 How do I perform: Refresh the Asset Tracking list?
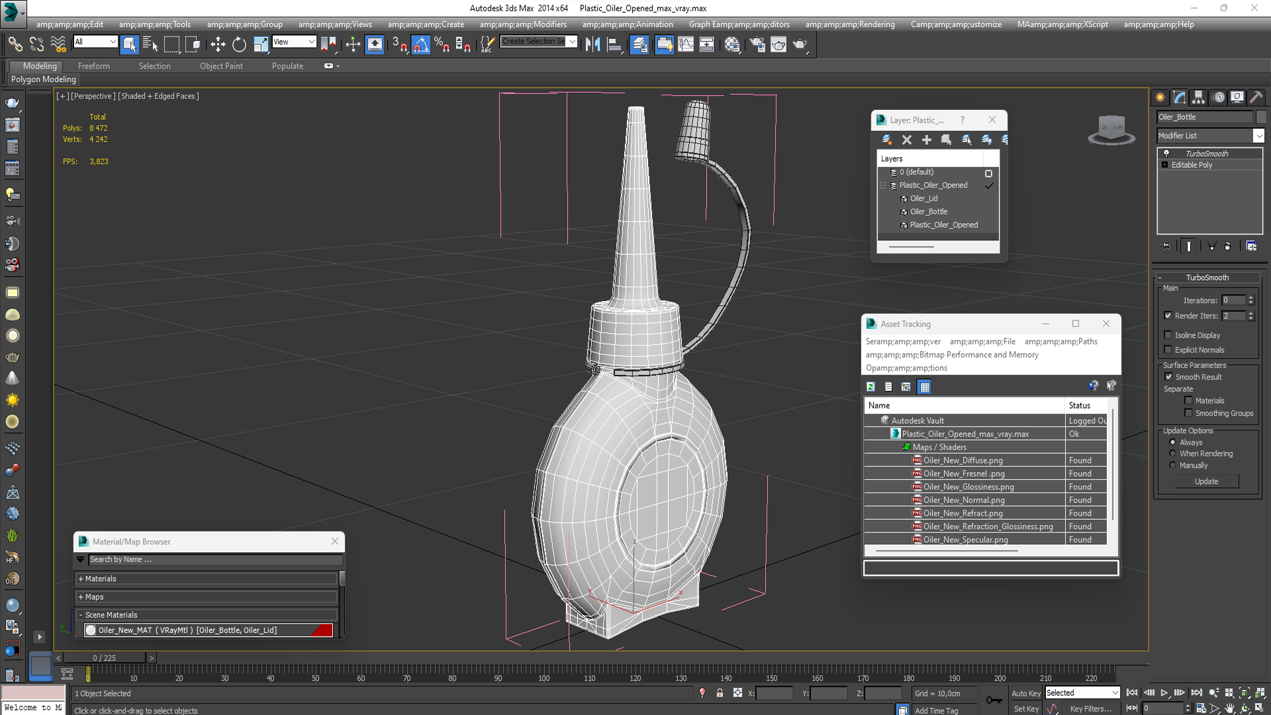pos(871,387)
